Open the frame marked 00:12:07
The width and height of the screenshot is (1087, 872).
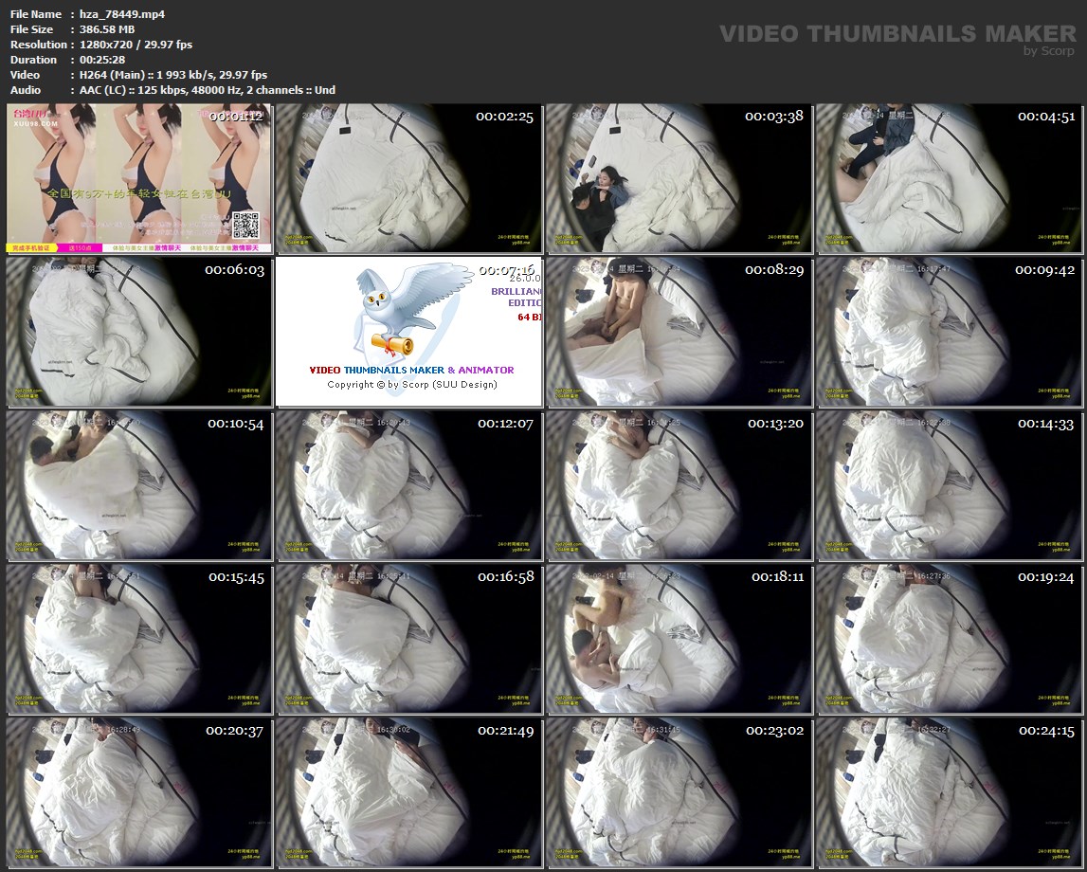click(408, 484)
